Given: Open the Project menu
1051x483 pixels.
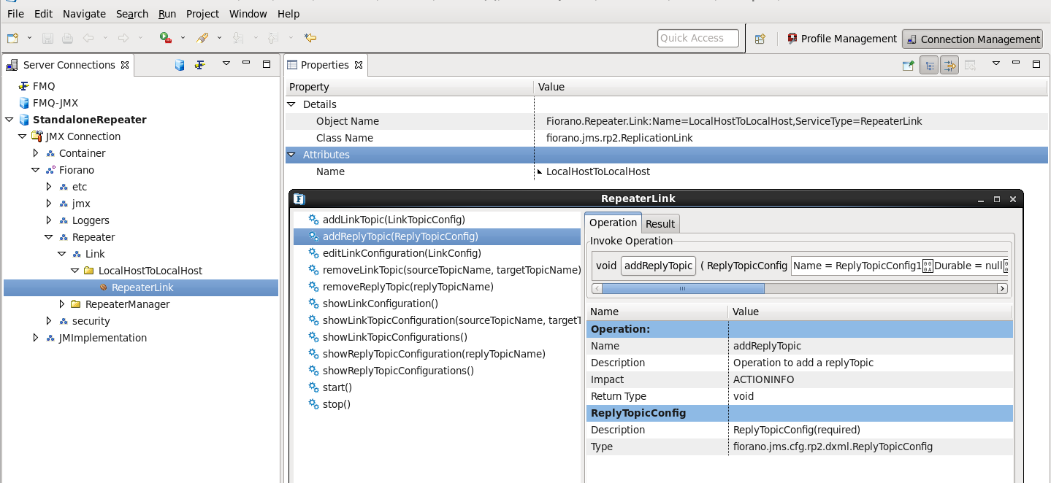Looking at the screenshot, I should tap(202, 14).
